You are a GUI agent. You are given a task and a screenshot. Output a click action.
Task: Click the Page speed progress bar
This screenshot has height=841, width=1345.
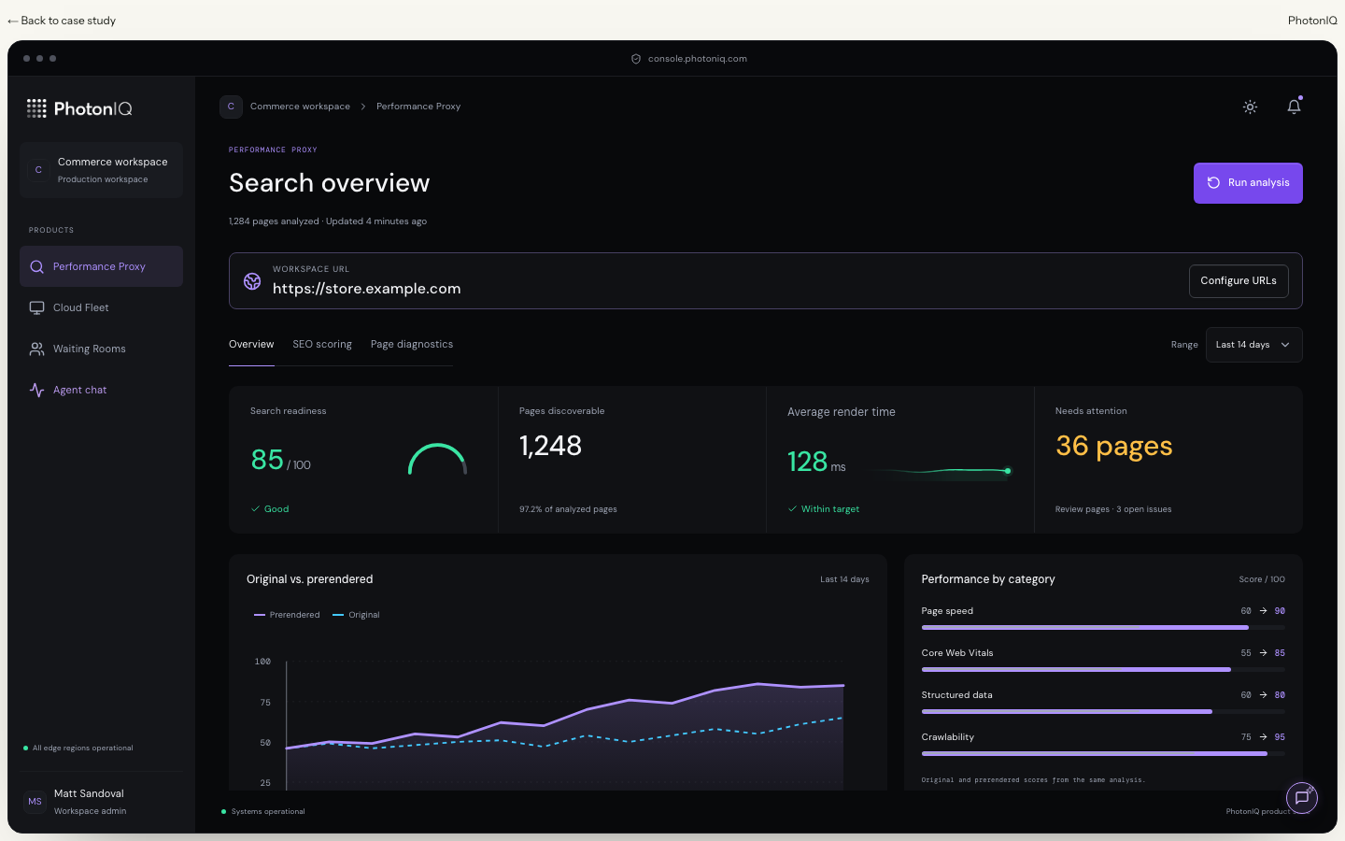point(1103,628)
